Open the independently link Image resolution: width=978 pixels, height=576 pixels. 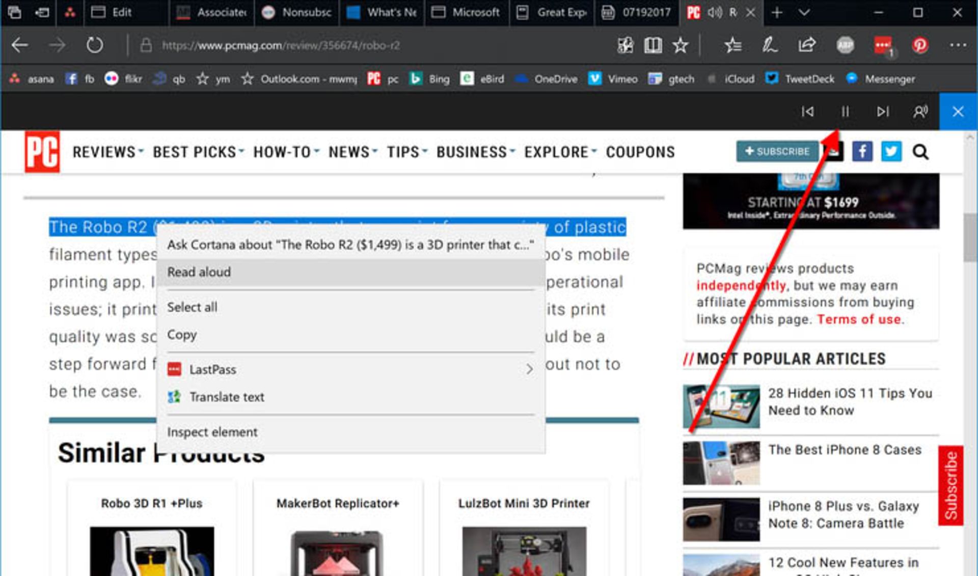(x=741, y=285)
